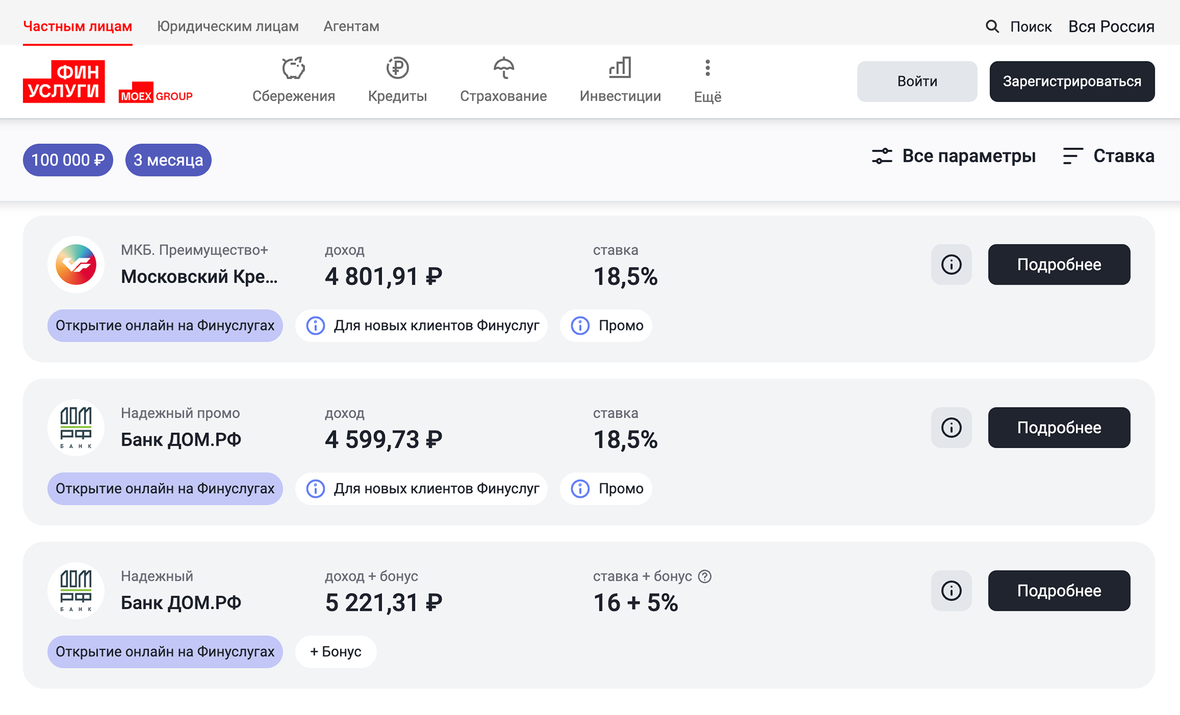
Task: Click the Надежный промо deposit name
Action: (x=181, y=413)
